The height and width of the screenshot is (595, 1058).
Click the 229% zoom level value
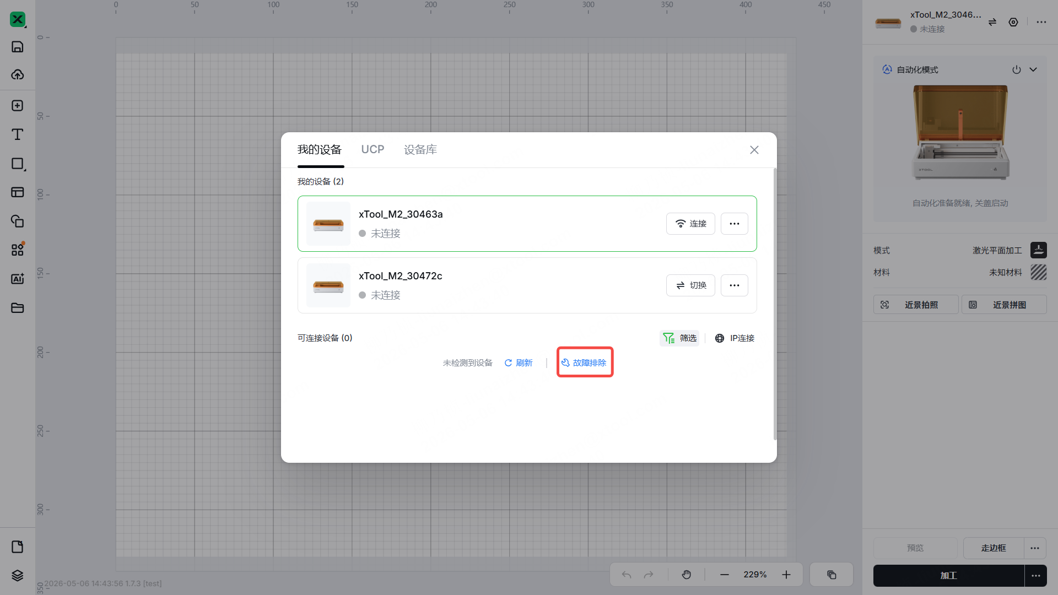point(755,575)
